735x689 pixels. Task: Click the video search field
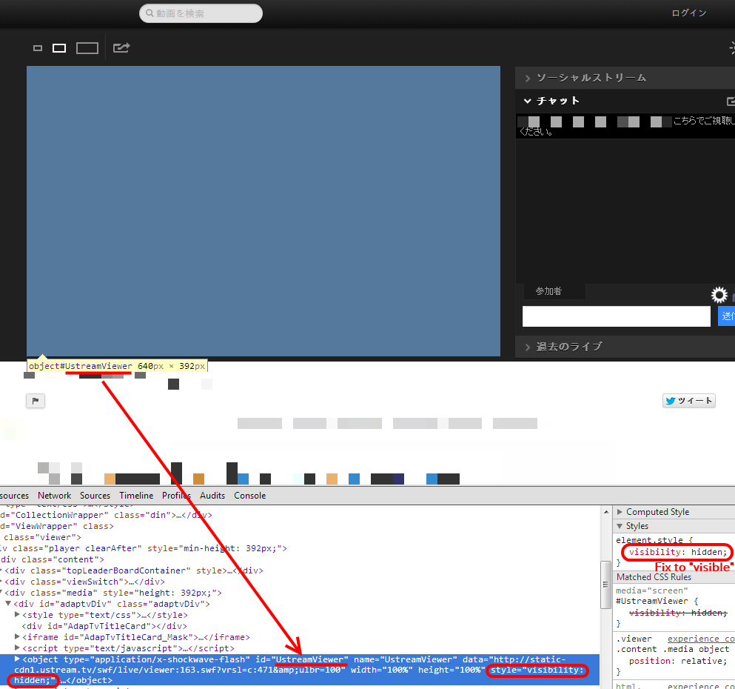tap(201, 13)
